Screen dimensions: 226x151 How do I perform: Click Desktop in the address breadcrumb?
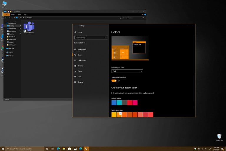click(29, 18)
